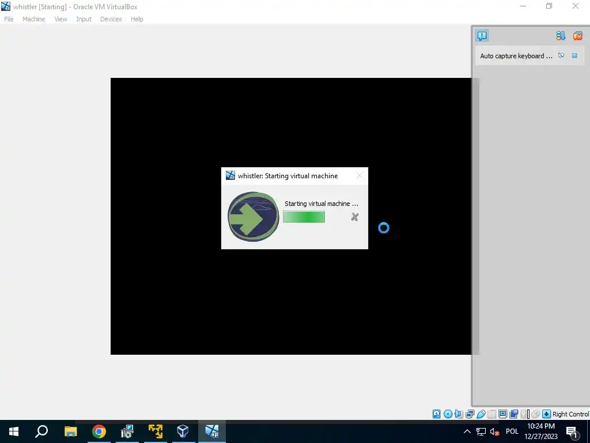Expand the Auto capture keyboard notification text
Image resolution: width=590 pixels, height=443 pixels.
(x=516, y=56)
